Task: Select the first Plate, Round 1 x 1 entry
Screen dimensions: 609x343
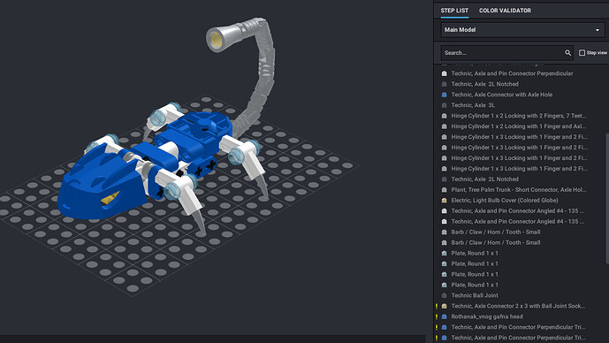Action: coord(475,253)
